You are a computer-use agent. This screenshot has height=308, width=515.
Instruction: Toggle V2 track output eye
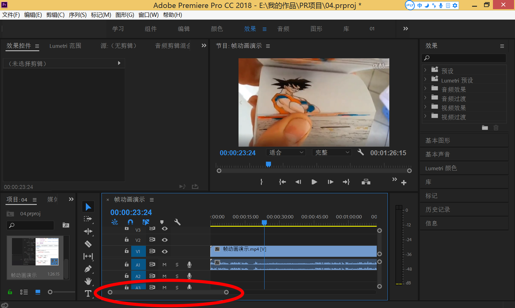pyautogui.click(x=164, y=240)
